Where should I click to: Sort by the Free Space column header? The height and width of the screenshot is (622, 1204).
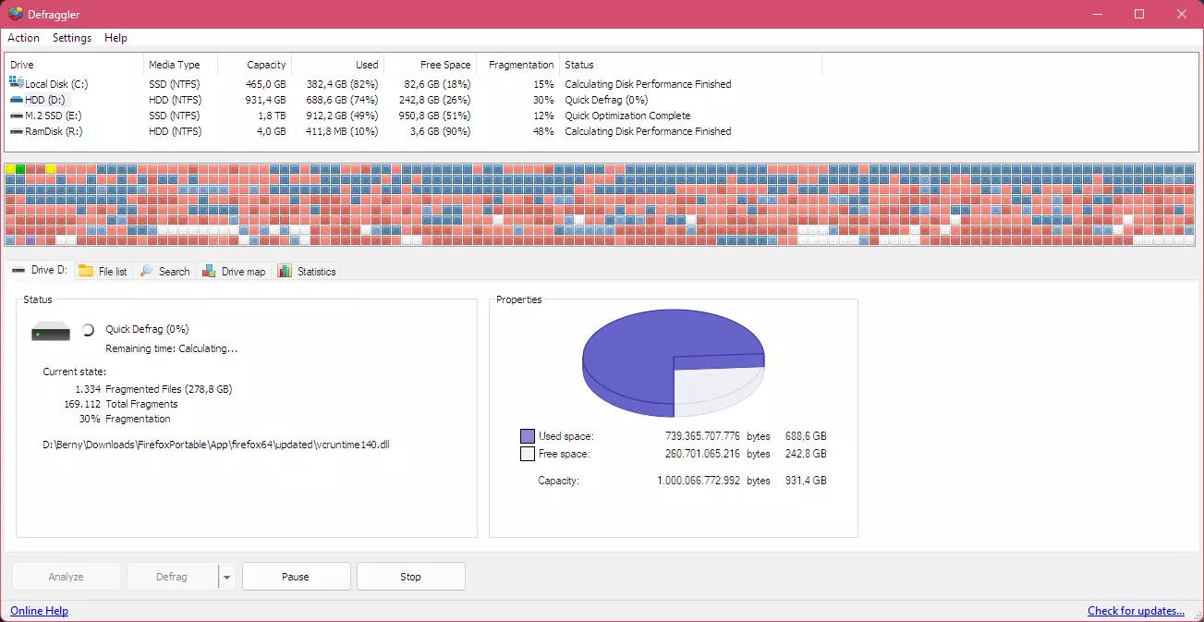click(430, 65)
